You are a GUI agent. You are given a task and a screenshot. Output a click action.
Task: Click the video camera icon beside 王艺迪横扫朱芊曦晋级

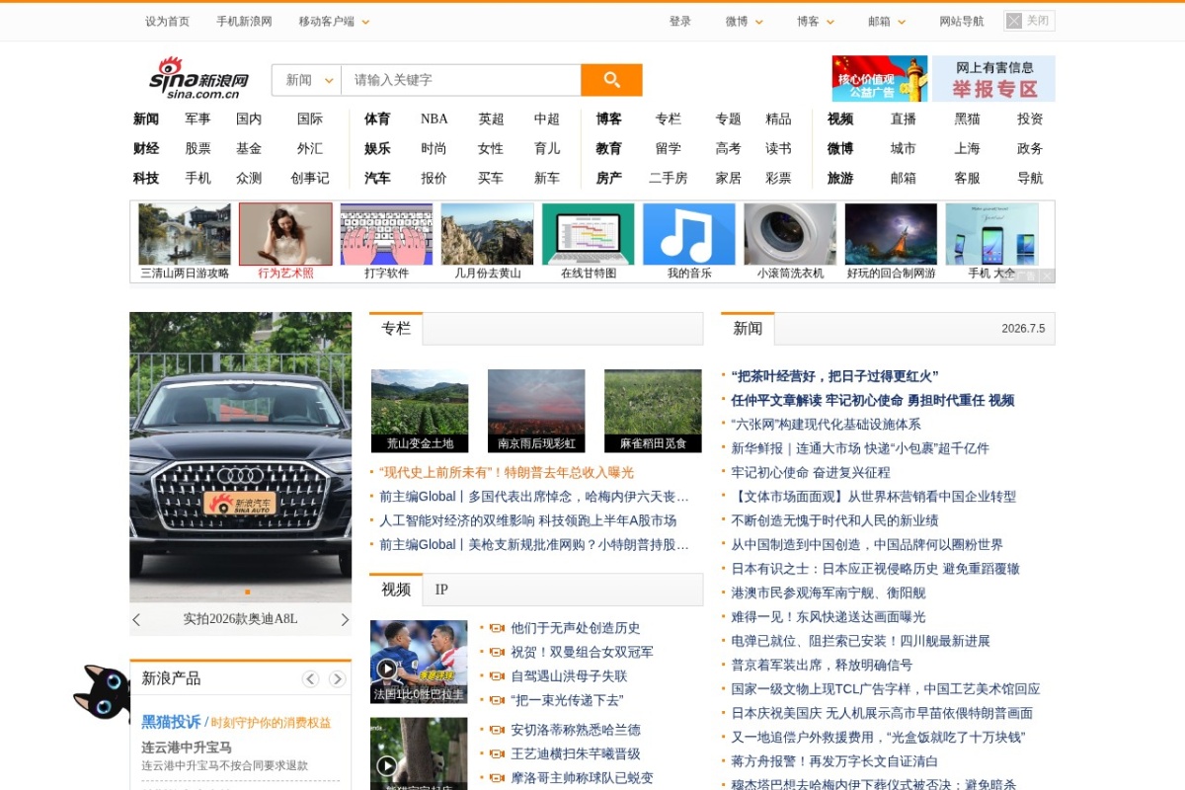pos(497,754)
